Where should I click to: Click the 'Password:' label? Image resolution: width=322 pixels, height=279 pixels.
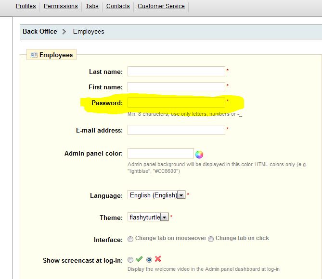click(107, 103)
